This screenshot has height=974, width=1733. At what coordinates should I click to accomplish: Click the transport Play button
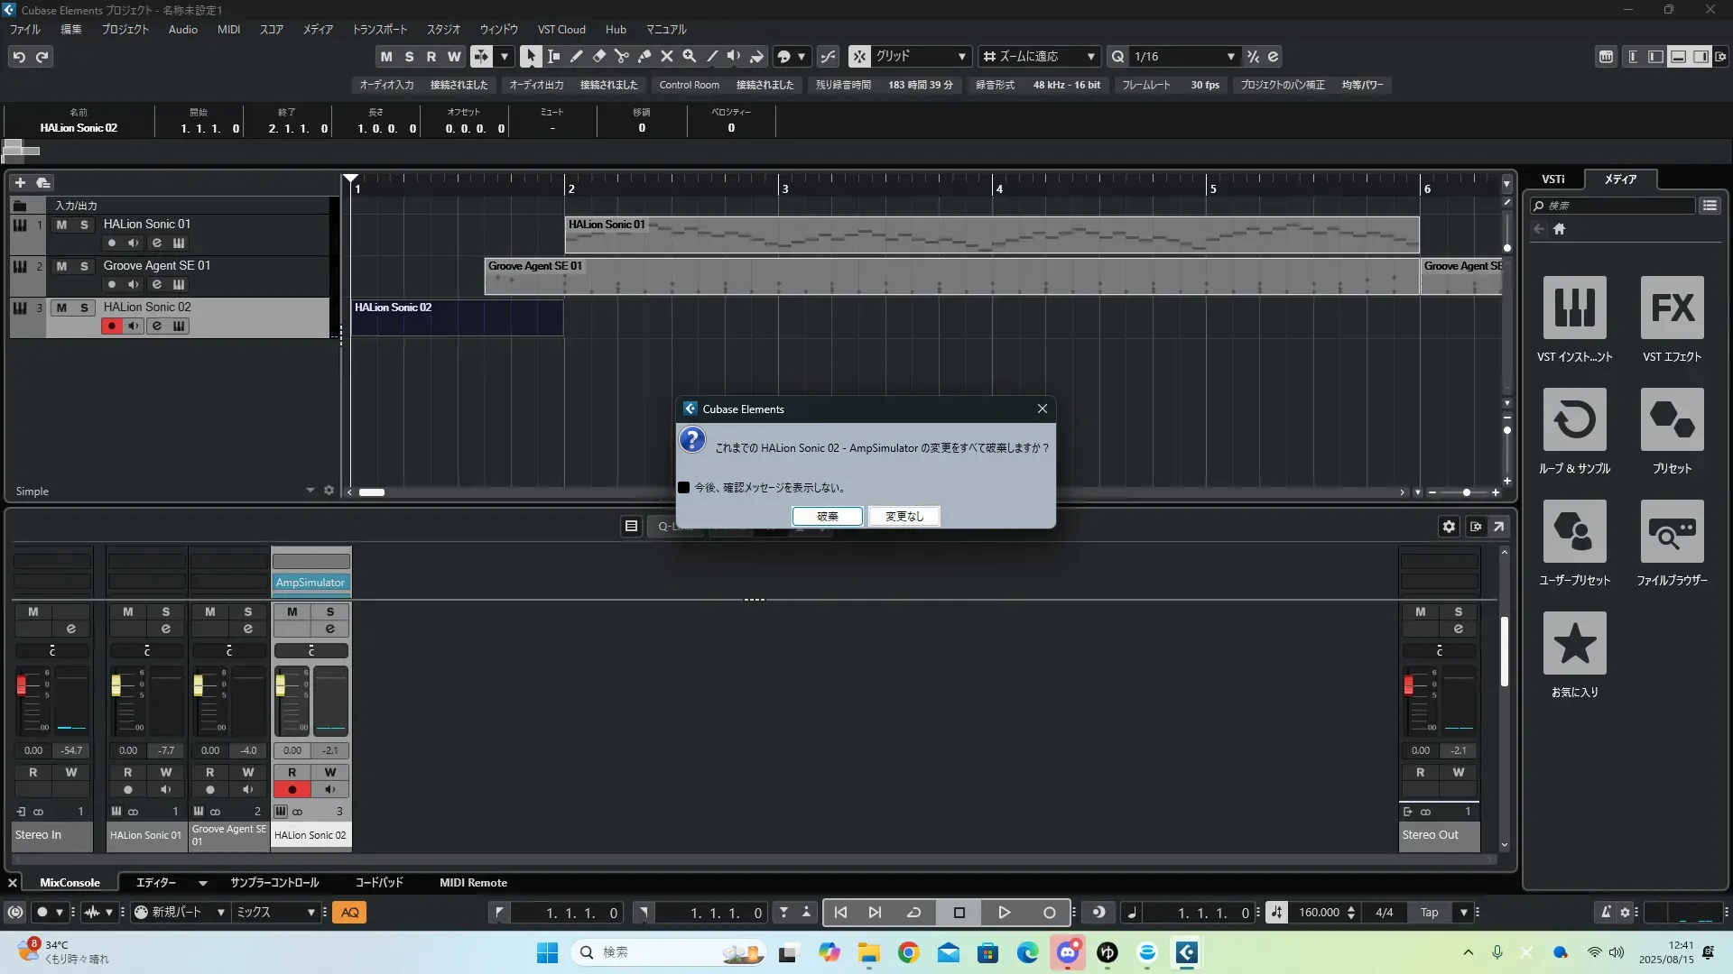(x=1004, y=913)
